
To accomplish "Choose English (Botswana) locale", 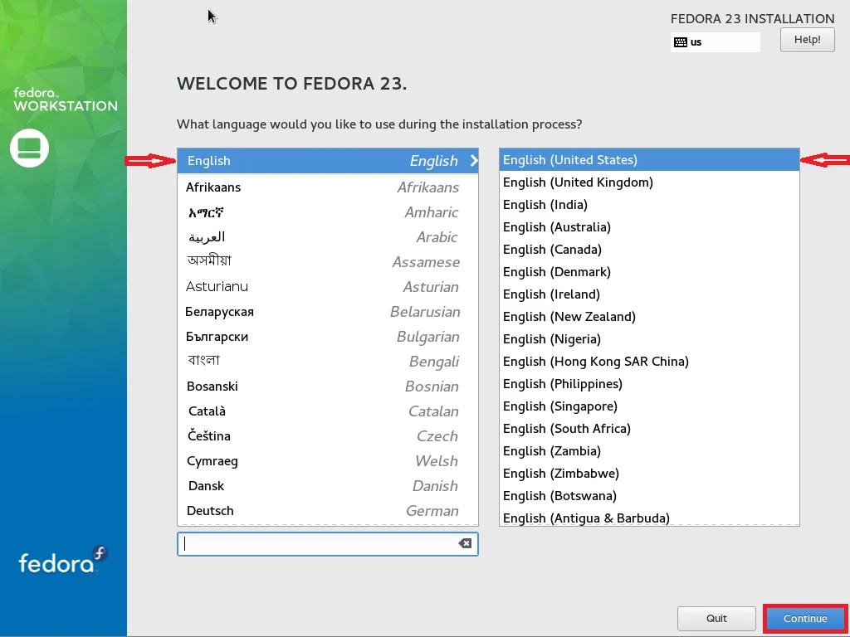I will click(649, 496).
